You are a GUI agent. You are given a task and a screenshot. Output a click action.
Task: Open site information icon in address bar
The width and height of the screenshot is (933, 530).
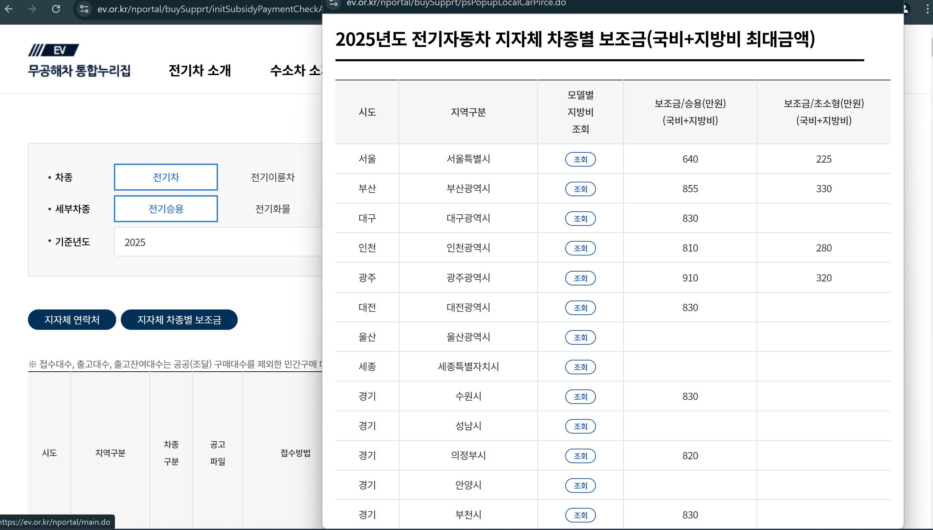click(x=84, y=9)
